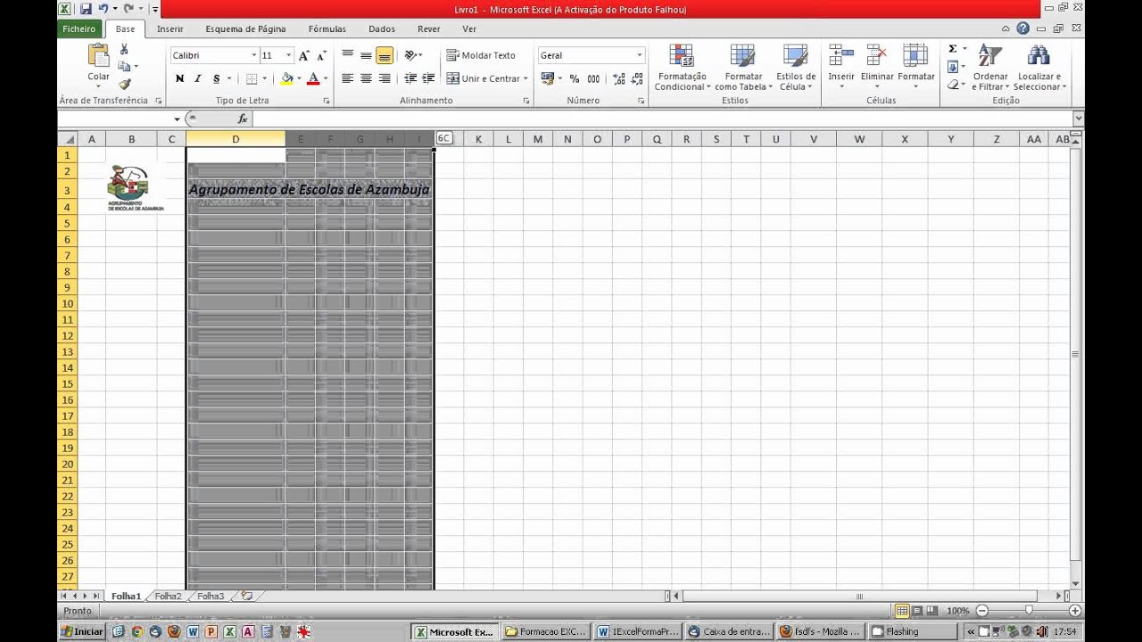The height and width of the screenshot is (642, 1142).
Task: Expand Localizar e Seleccionar menu
Action: pyautogui.click(x=1039, y=68)
